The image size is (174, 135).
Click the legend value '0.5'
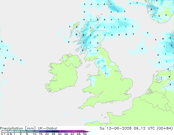pos(9,134)
